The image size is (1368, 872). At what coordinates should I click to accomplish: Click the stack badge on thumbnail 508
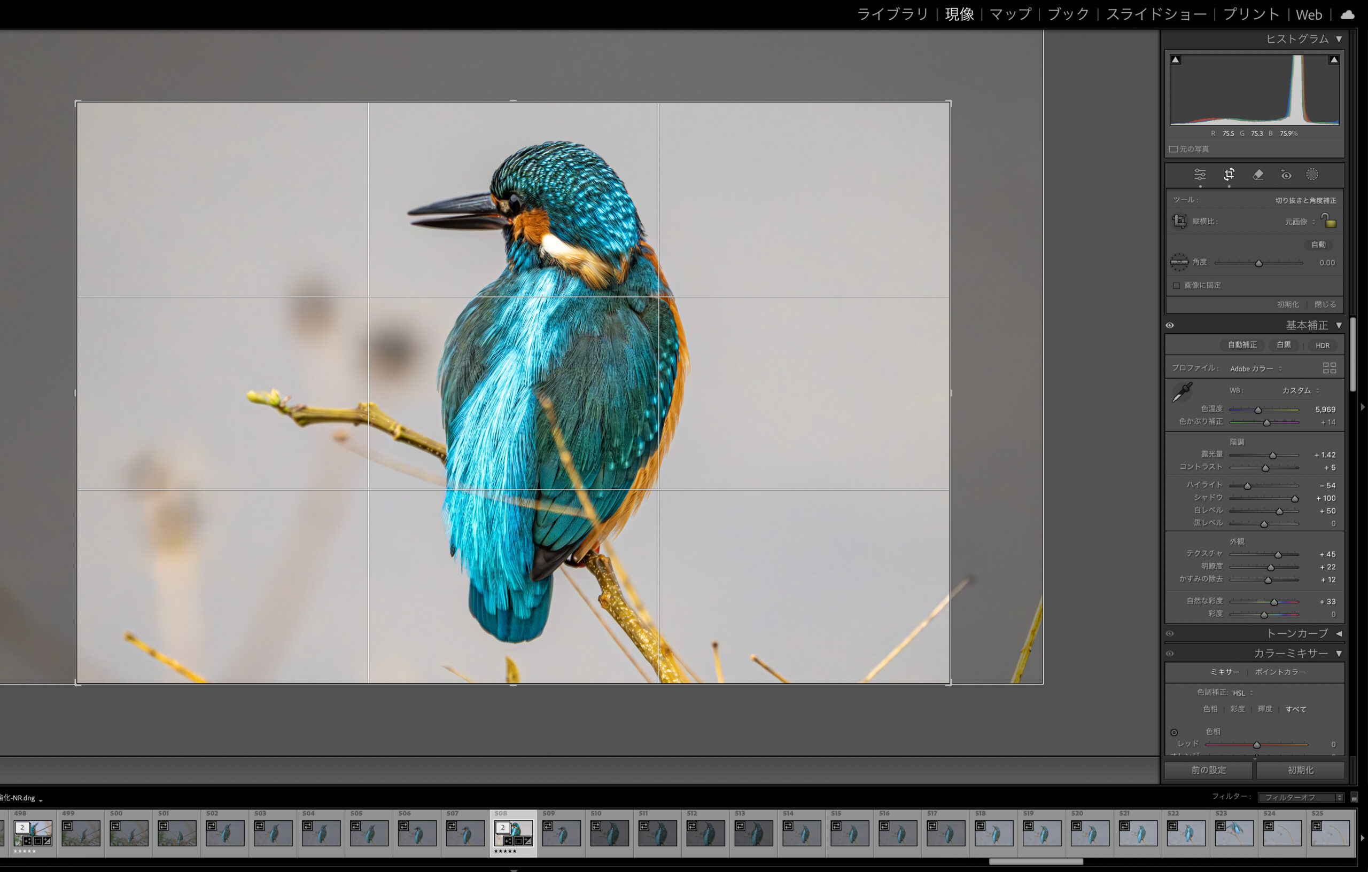pos(502,827)
